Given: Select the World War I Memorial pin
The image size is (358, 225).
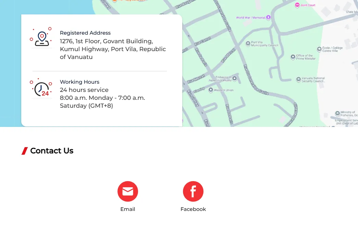Looking at the screenshot, I should pos(268,17).
